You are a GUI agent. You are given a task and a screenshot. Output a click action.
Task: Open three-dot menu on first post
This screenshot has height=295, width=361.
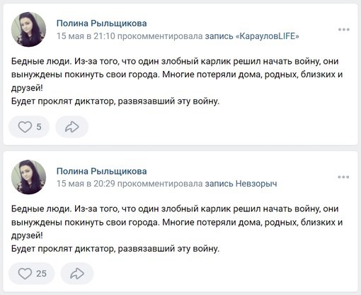click(x=343, y=30)
